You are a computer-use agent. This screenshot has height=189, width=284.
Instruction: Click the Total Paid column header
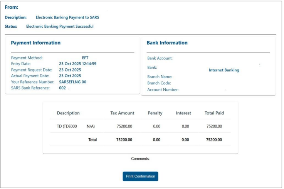click(214, 113)
